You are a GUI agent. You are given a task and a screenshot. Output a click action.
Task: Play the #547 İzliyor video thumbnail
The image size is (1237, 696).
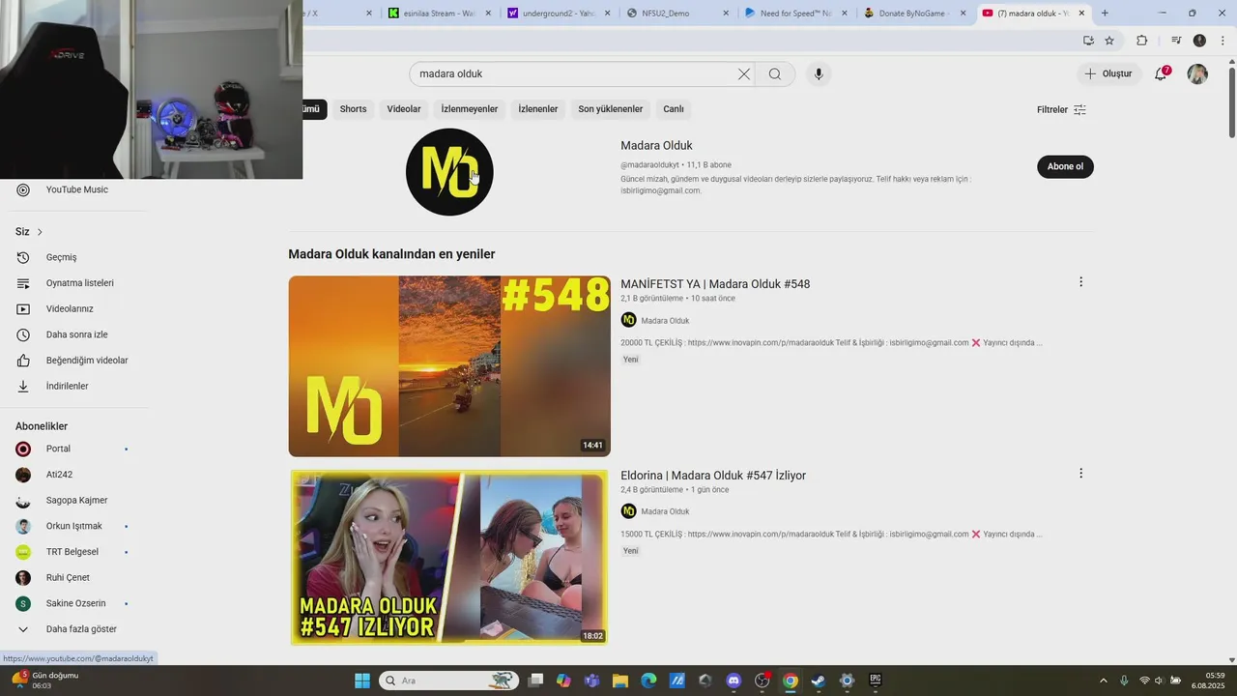tap(449, 558)
